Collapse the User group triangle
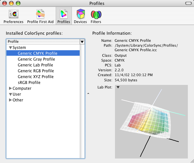Screen dimensions: 194x163 click(10, 94)
